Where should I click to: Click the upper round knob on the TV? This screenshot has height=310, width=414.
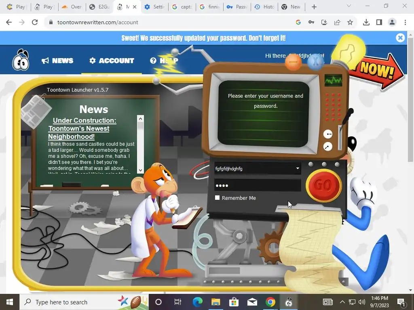(x=327, y=134)
